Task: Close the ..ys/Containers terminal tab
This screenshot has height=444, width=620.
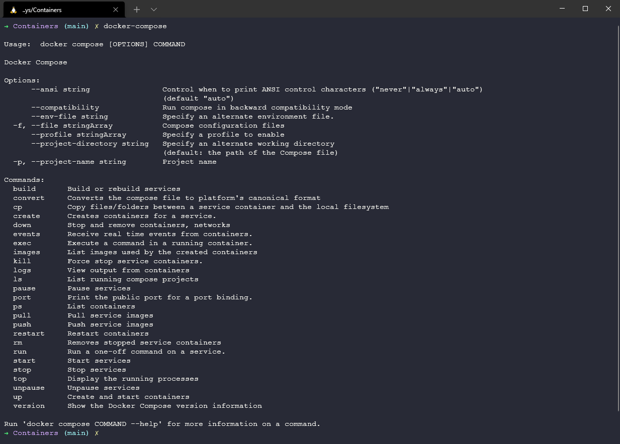Action: (116, 10)
